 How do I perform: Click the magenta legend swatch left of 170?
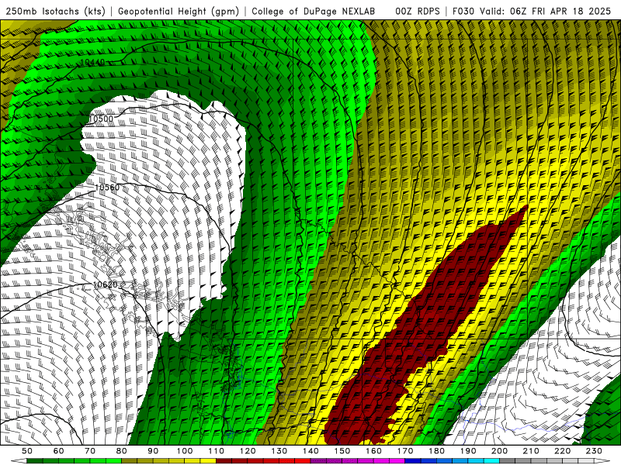397,461
